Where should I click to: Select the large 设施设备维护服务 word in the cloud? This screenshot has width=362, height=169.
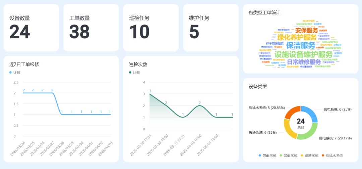pyautogui.click(x=303, y=54)
